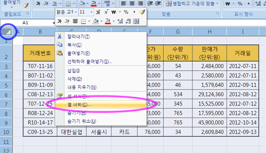Viewport: 266px width, 153px height.
Task: Click 병합하고 가운데 맞춤 merge button
Action: 190,4
